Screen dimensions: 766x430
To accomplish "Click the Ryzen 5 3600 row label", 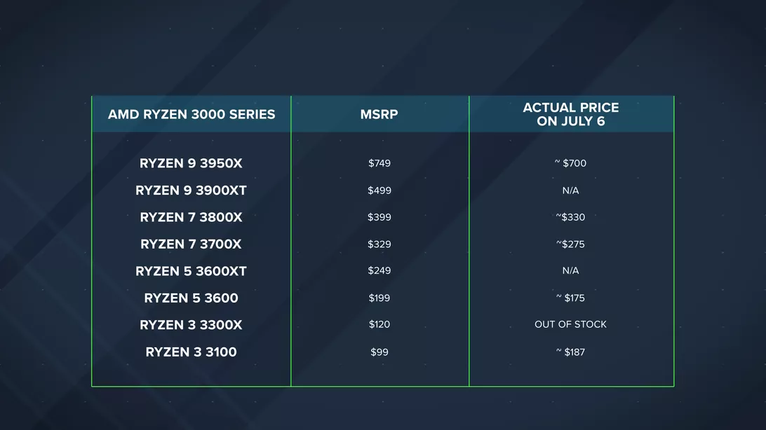I will [191, 298].
